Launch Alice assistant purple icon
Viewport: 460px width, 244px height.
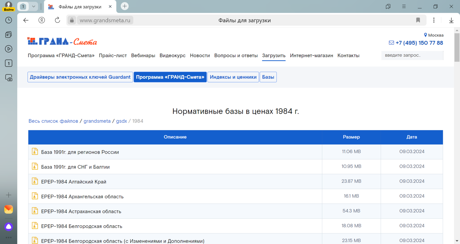click(9, 227)
